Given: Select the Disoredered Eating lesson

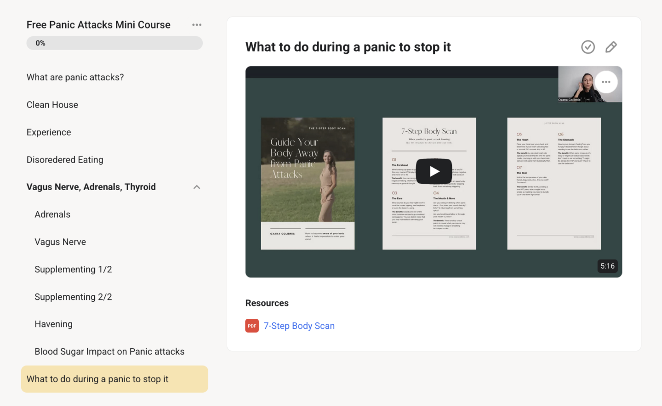Looking at the screenshot, I should pyautogui.click(x=65, y=160).
